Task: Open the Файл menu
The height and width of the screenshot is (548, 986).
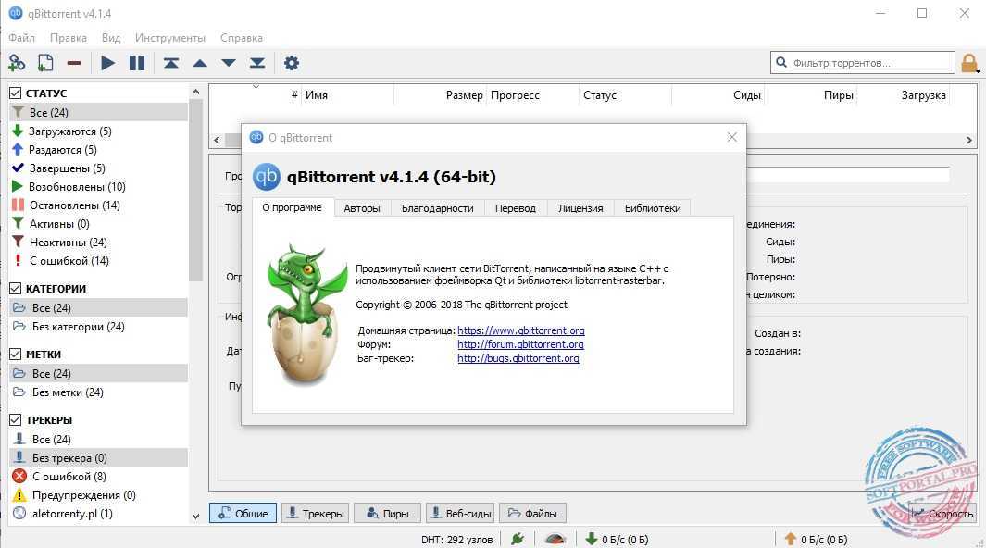Action: [21, 38]
